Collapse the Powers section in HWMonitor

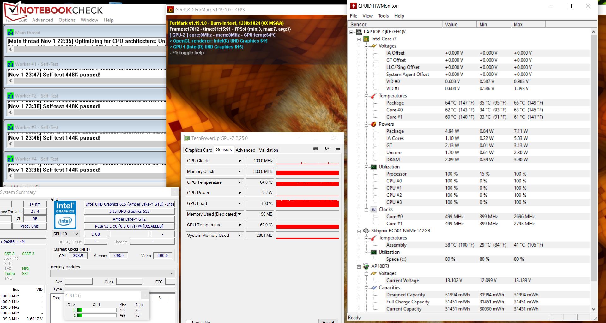coord(367,124)
